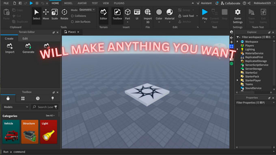This screenshot has height=155, width=276.
Task: Select the Terrain Editor Create tab
Action: (x=9, y=38)
